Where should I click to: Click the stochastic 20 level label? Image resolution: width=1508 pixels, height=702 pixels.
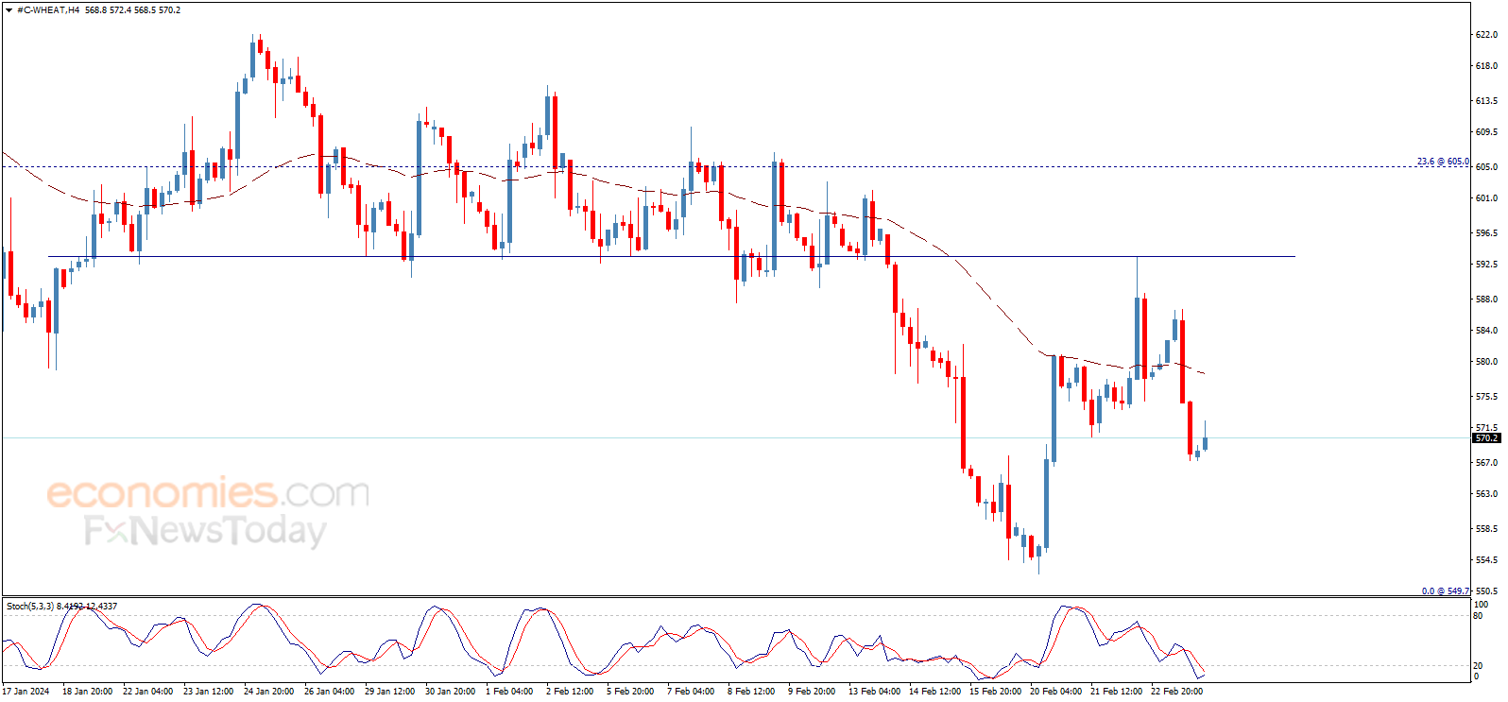(x=1479, y=666)
